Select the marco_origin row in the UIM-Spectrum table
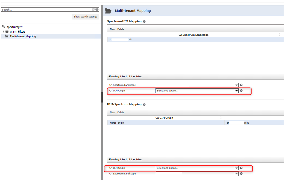This screenshot has width=297, height=186. [x=117, y=123]
